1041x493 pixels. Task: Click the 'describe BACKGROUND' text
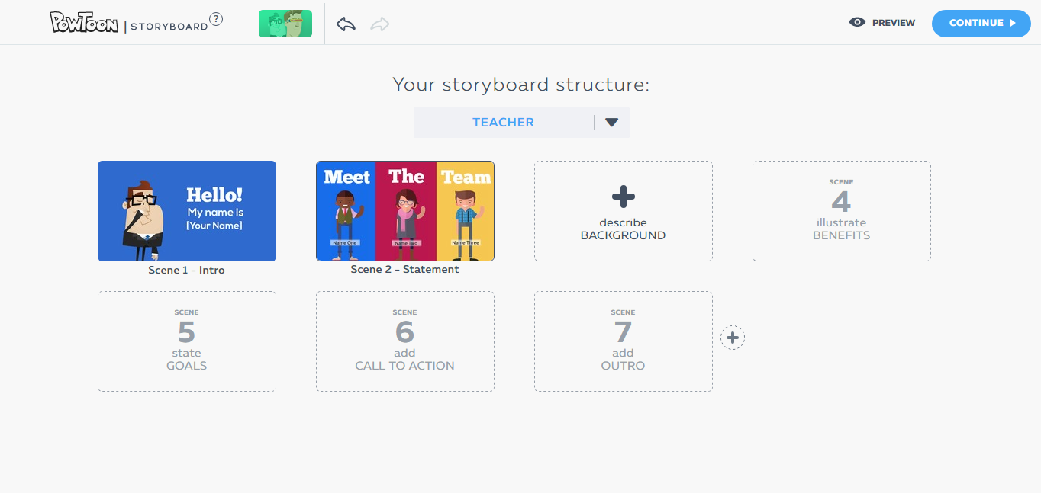pos(624,229)
